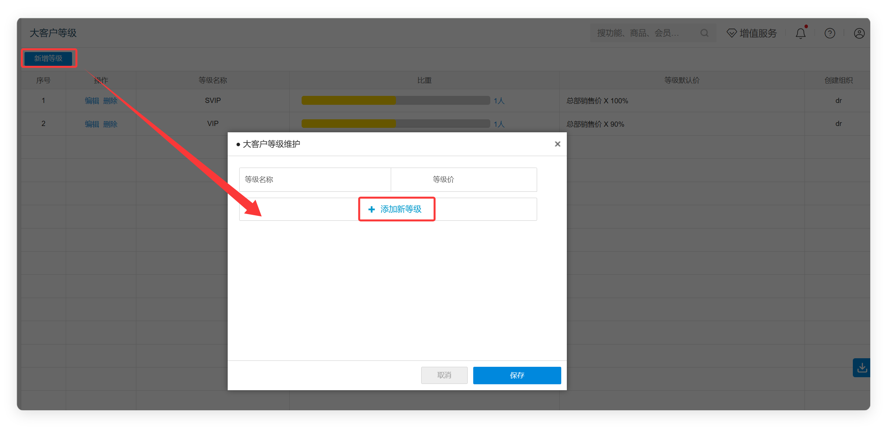Click the 1人 link in VIP row
The width and height of the screenshot is (887, 427).
[499, 124]
